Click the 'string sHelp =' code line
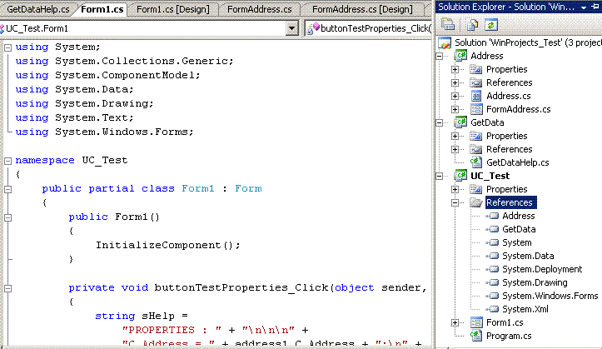The image size is (602, 349). point(142,316)
